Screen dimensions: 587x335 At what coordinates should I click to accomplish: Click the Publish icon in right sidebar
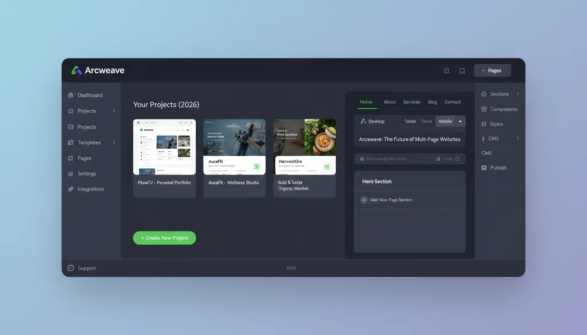tap(483, 167)
